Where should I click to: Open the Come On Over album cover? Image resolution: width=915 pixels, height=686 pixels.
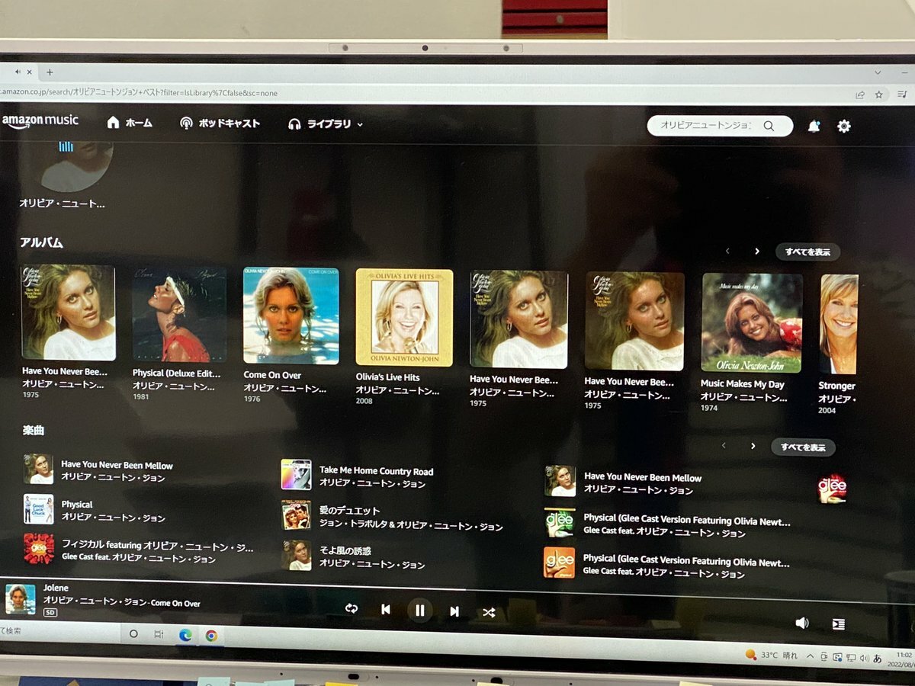coord(291,316)
